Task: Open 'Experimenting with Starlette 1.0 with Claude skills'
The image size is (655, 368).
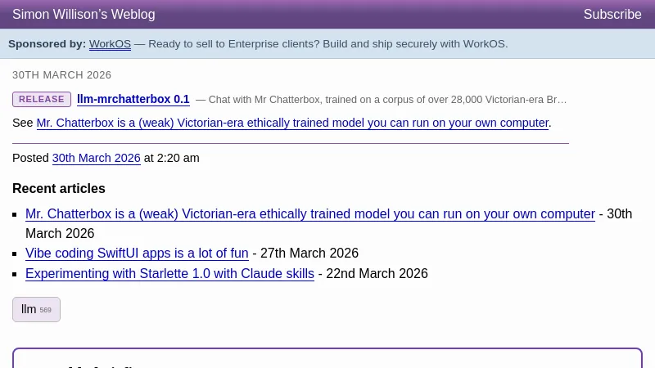Action: click(x=169, y=273)
